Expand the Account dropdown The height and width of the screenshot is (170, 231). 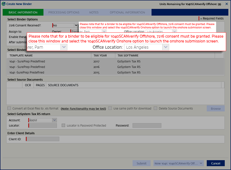(x=54, y=120)
